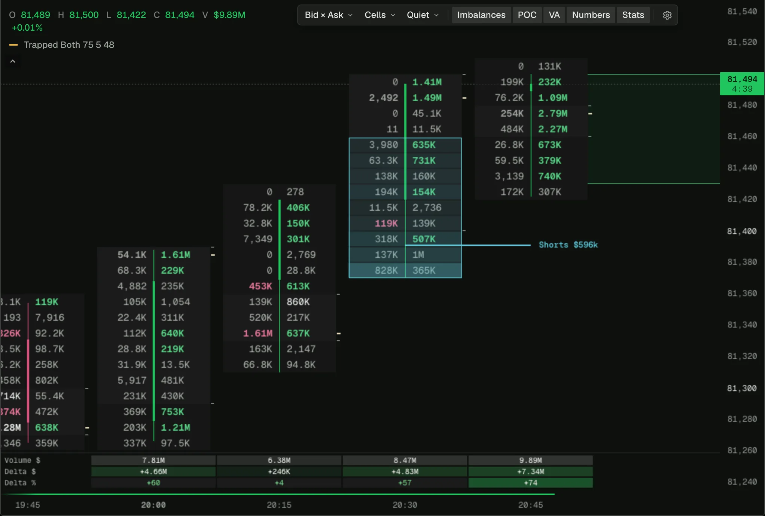Click the 507K green cell above the Shorts line
Screen dimensions: 765x516
(424, 239)
